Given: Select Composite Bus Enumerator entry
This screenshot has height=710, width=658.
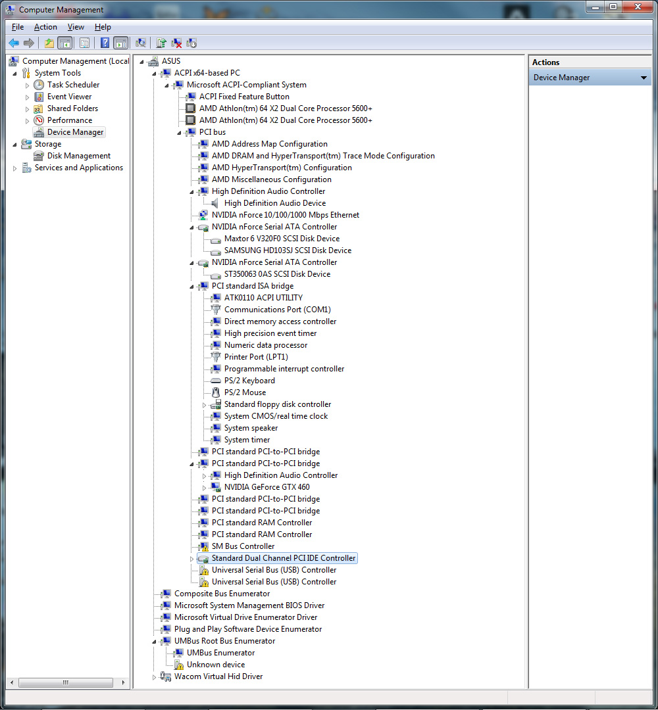Looking at the screenshot, I should point(222,593).
